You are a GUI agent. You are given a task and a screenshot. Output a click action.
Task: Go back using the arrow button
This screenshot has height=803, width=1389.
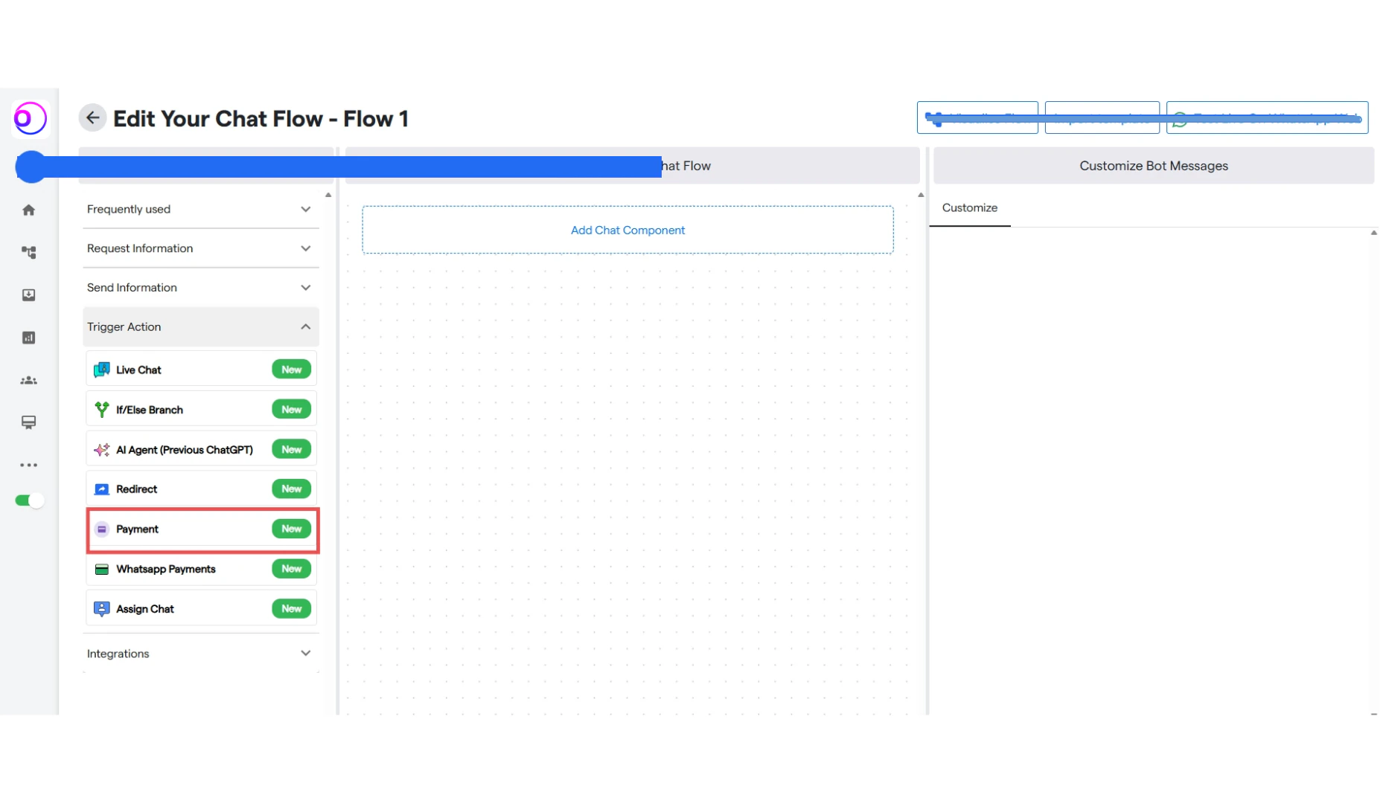click(92, 117)
